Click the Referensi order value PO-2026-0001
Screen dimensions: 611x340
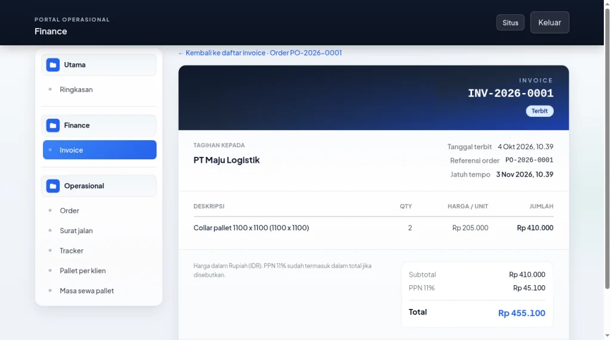pyautogui.click(x=529, y=160)
